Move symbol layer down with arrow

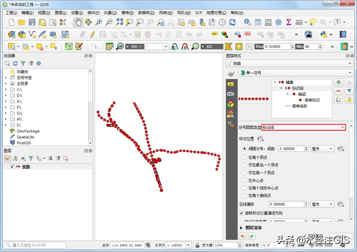click(349, 91)
